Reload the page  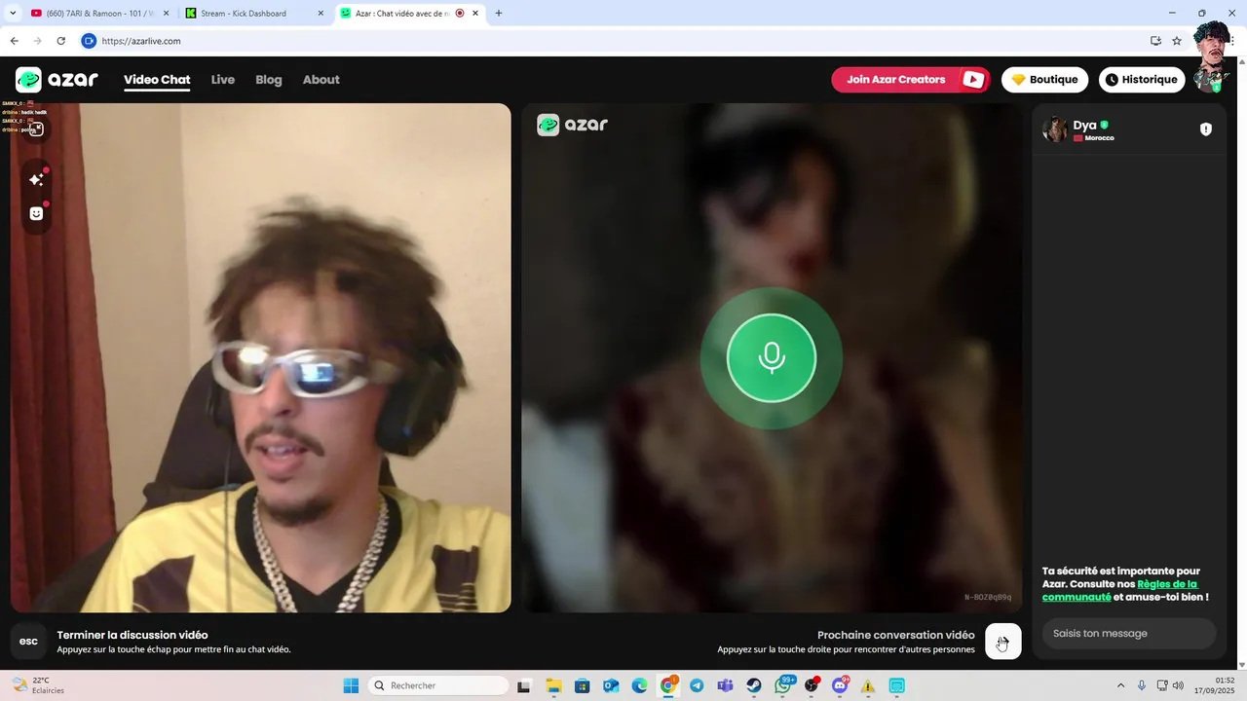(60, 41)
